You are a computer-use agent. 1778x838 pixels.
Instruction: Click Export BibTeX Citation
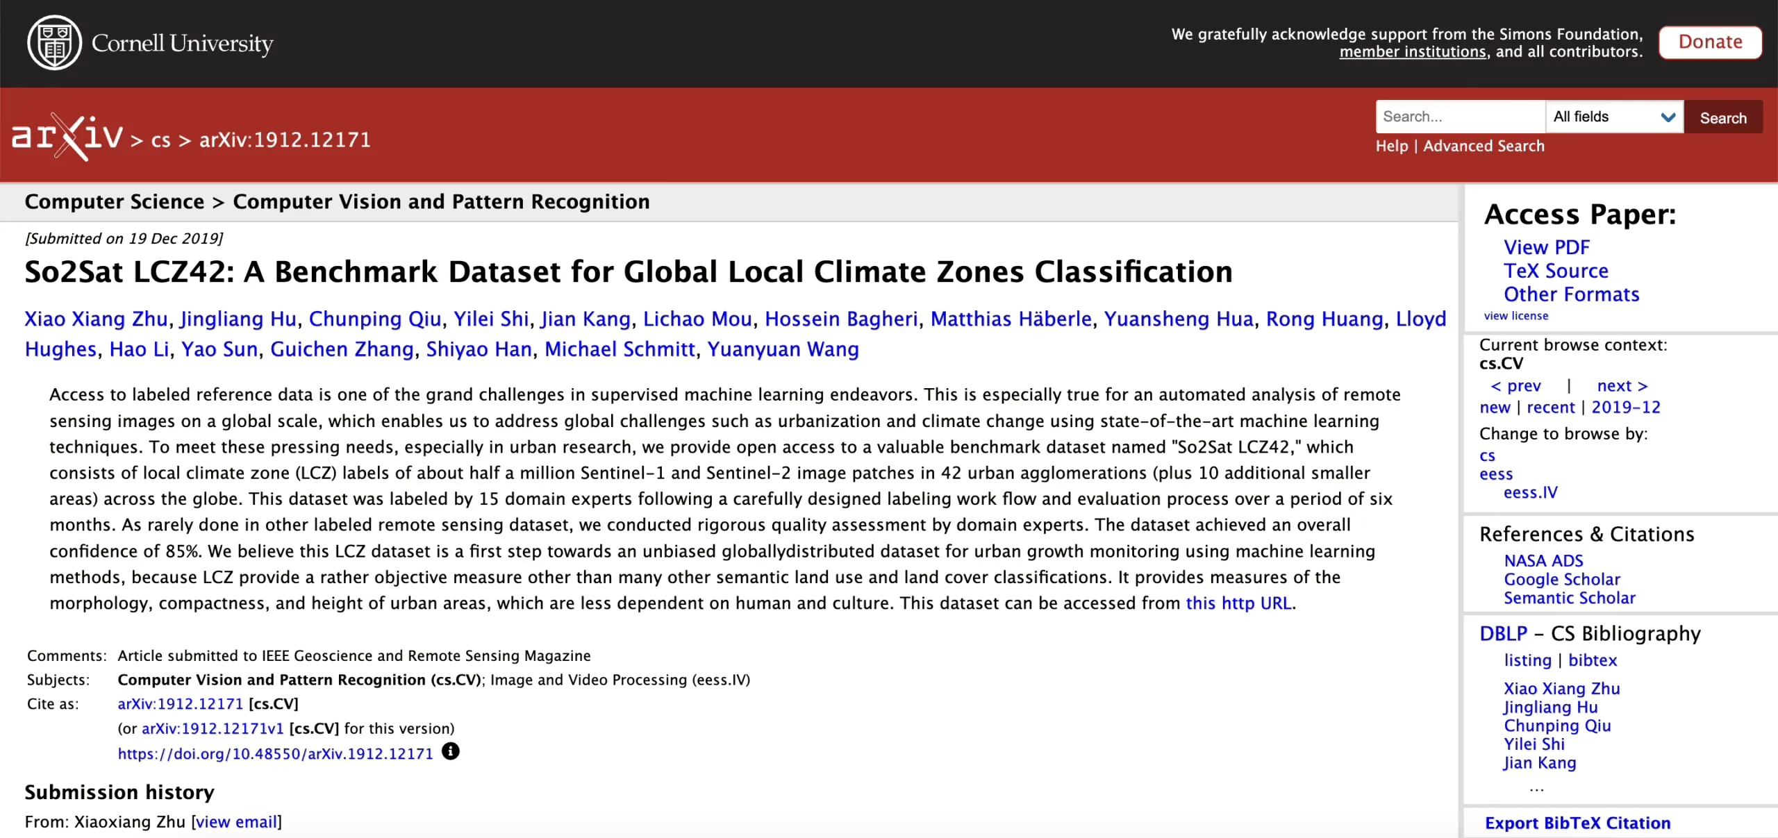click(x=1577, y=823)
